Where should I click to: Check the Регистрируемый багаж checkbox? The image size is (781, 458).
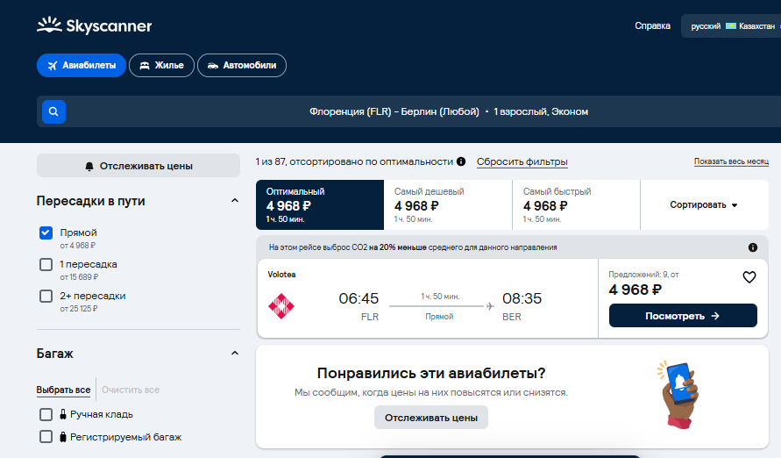click(x=46, y=437)
